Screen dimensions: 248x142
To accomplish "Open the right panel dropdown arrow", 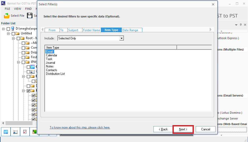I will click(x=236, y=25).
